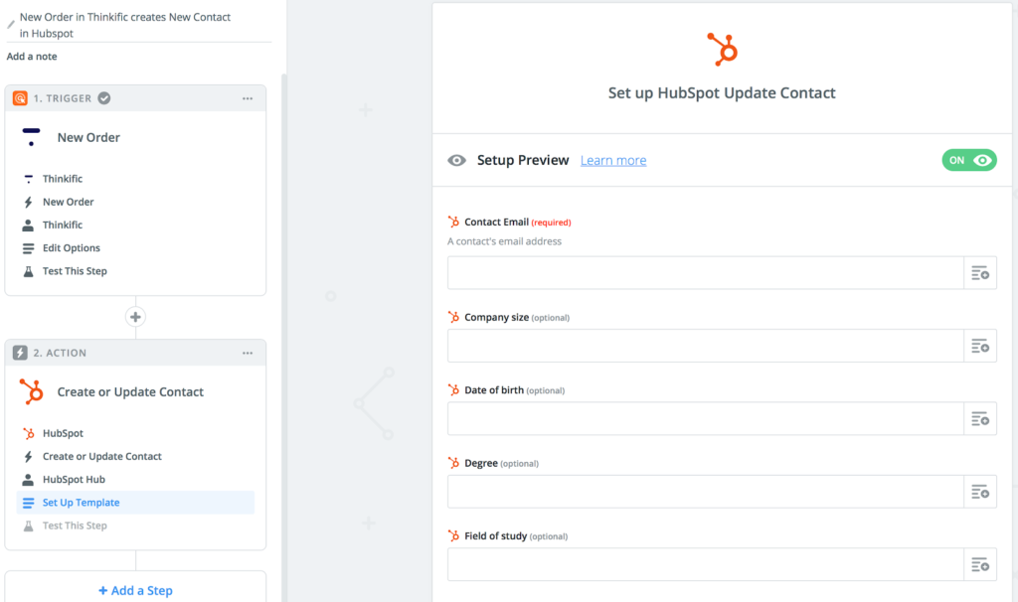Toggle the Setup Preview ON switch

(968, 160)
